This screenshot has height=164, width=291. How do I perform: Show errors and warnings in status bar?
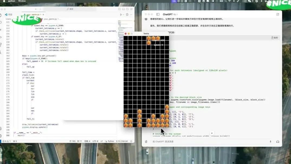pyautogui.click(x=7, y=141)
